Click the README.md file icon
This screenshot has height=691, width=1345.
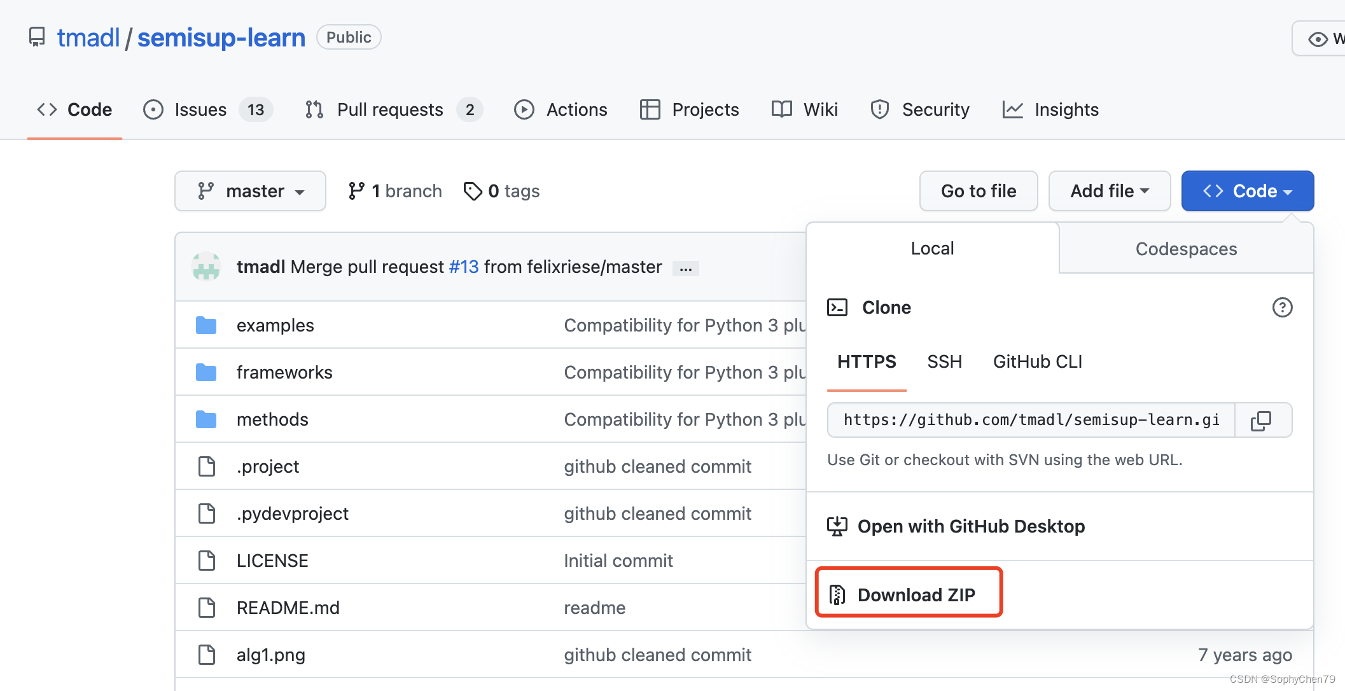tap(207, 608)
